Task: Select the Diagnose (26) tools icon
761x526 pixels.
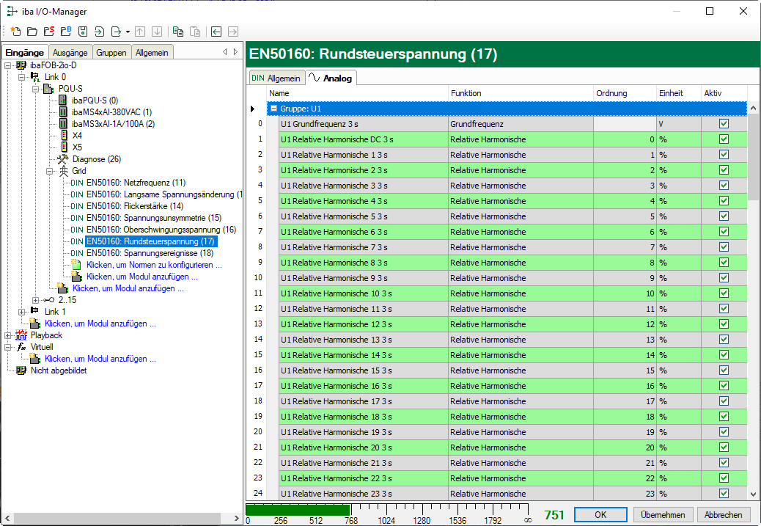Action: [x=63, y=159]
